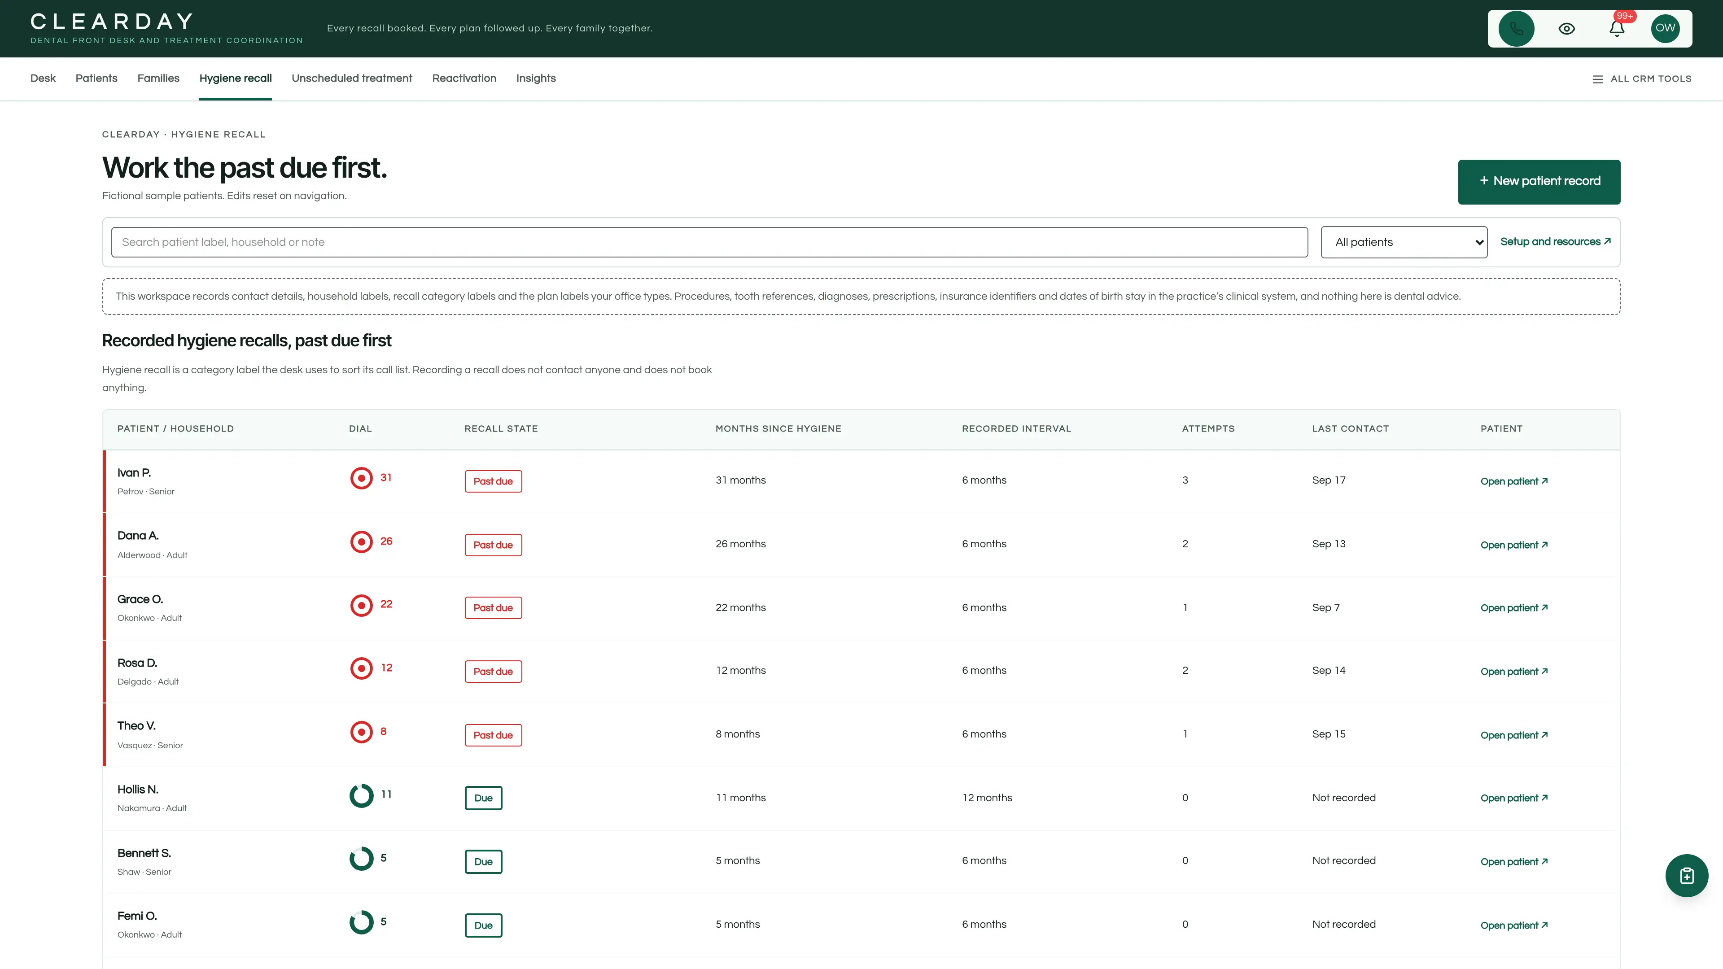Open the Unscheduled treatment tab
The width and height of the screenshot is (1723, 969).
(352, 78)
